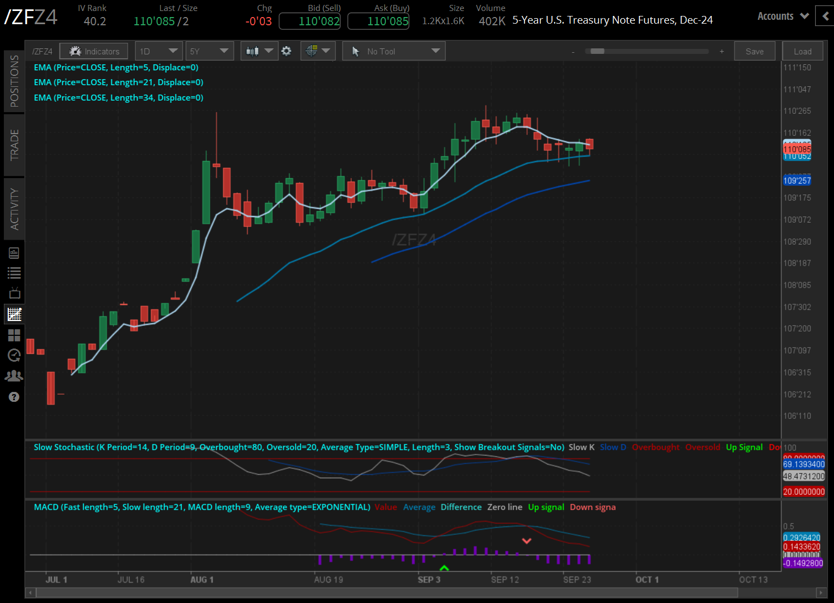Select the charts grid sidebar icon

14,314
